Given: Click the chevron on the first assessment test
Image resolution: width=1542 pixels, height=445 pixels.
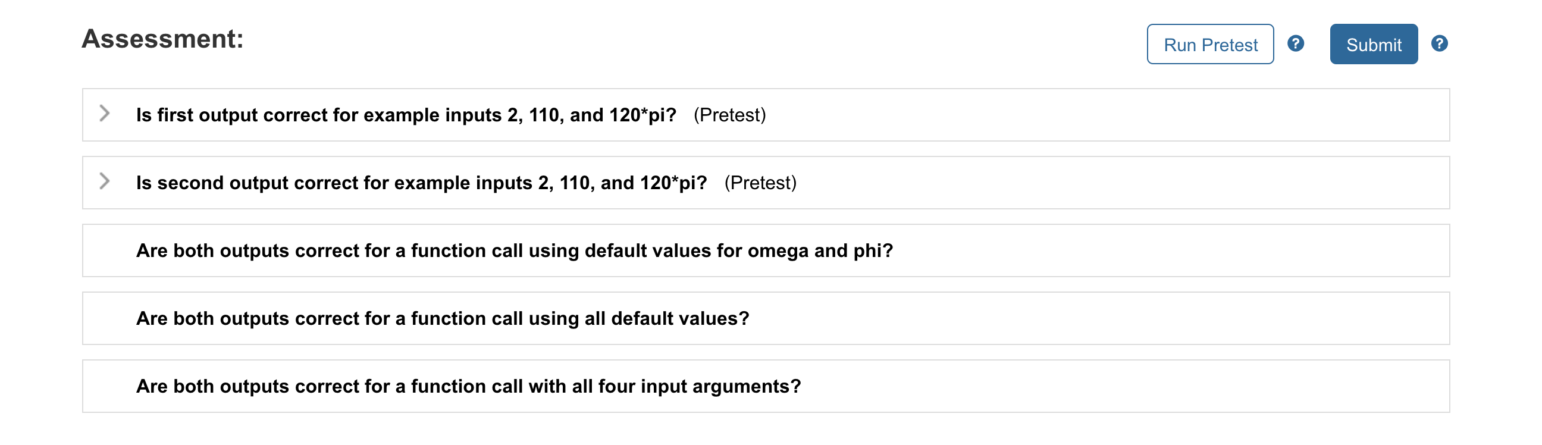Looking at the screenshot, I should pyautogui.click(x=105, y=112).
